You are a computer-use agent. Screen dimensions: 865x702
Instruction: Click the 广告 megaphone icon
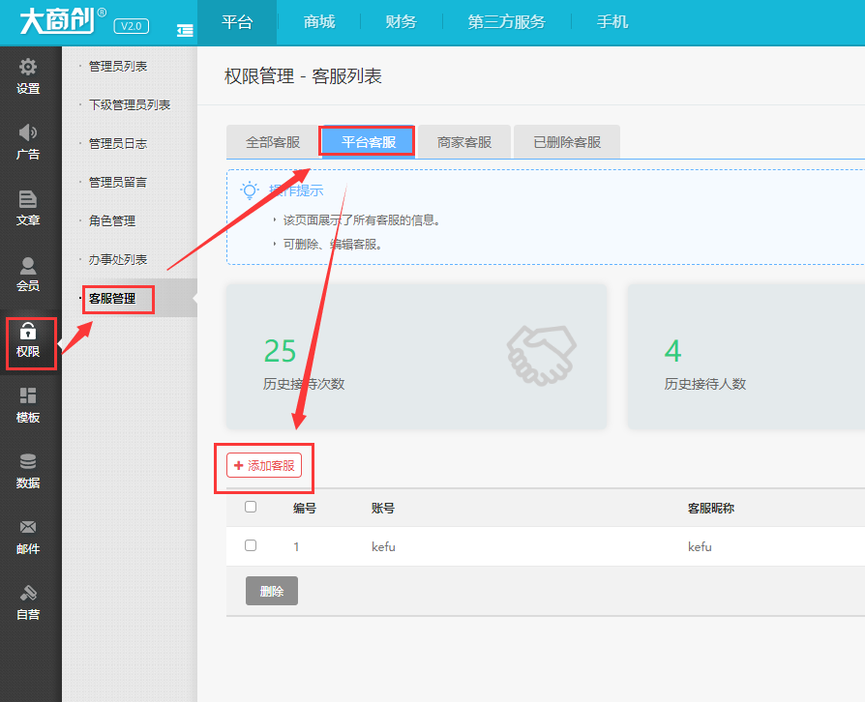click(x=28, y=133)
